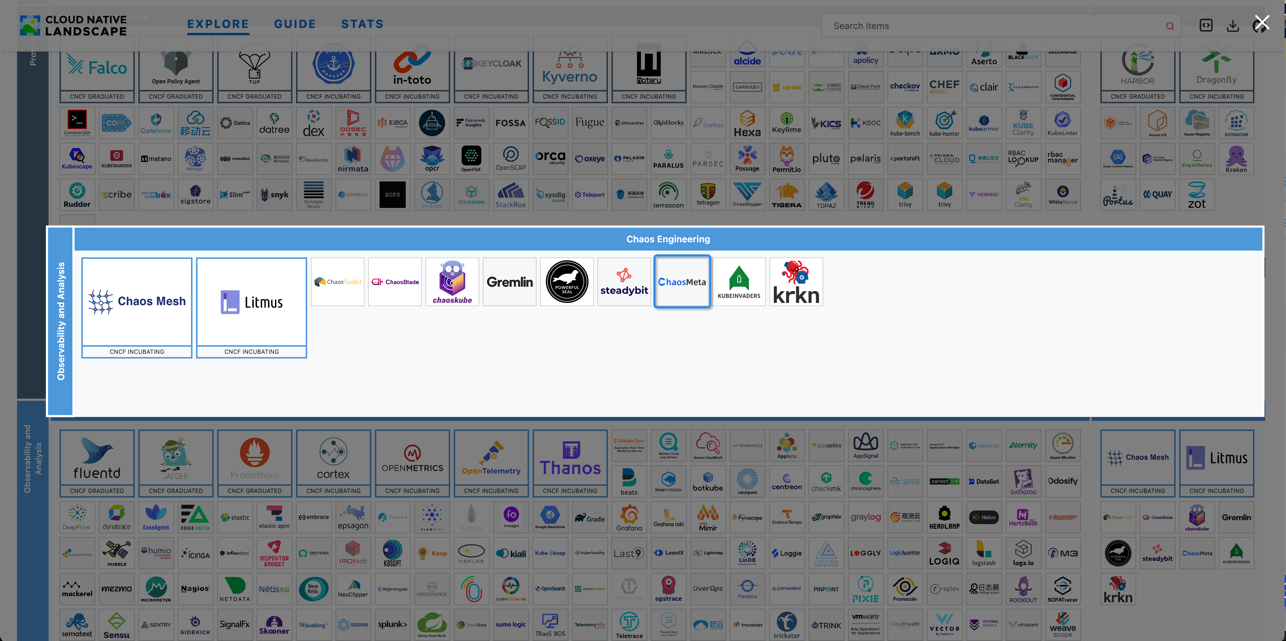1286x641 pixels.
Task: Click the steadybit logo tile
Action: [624, 281]
